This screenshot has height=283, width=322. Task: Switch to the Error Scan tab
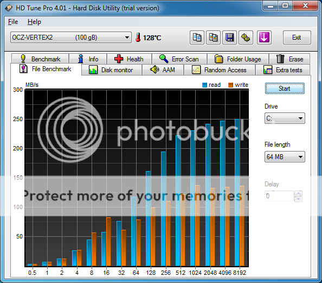click(179, 59)
